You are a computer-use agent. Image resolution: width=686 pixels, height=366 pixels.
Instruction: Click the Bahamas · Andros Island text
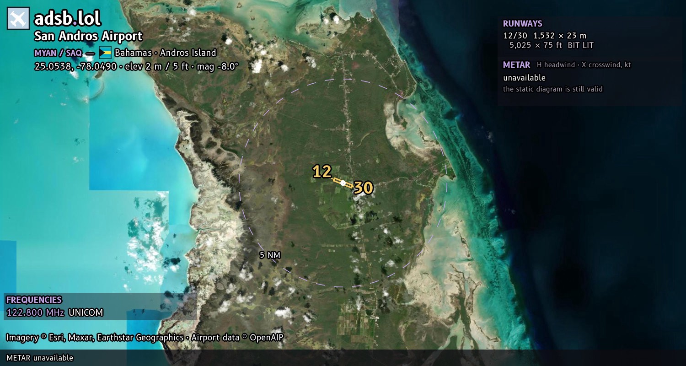tap(165, 53)
